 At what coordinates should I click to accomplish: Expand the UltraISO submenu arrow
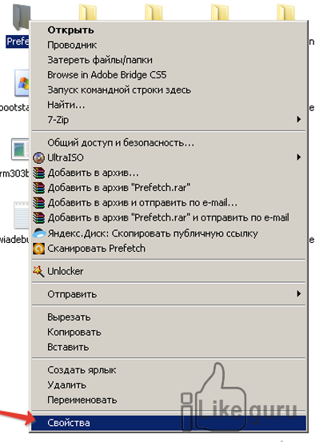[299, 157]
